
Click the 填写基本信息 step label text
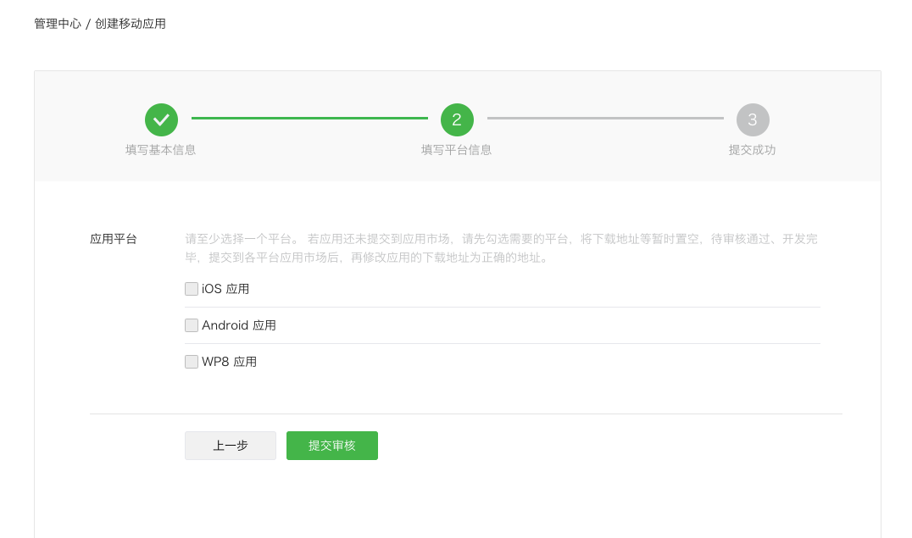click(161, 149)
